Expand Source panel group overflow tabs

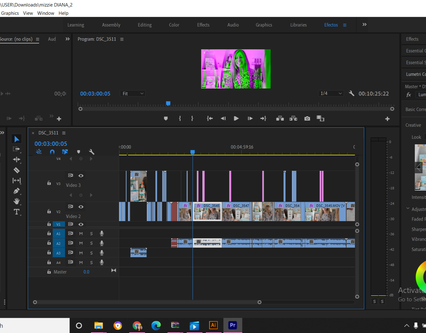click(68, 39)
